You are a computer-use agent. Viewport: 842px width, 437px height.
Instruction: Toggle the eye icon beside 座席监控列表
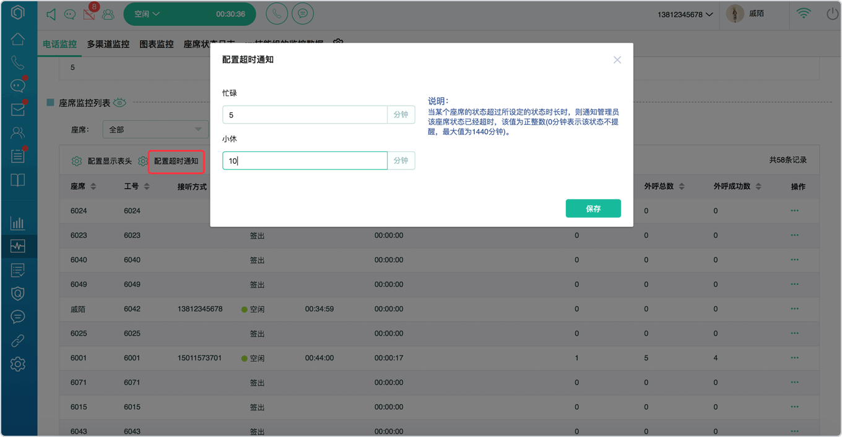[x=119, y=103]
